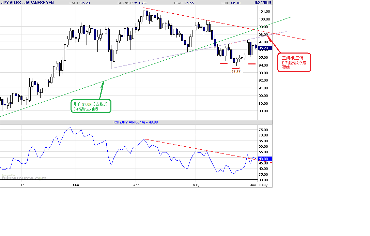Click the 92.00 price axis label
This screenshot has width=370, height=236.
tap(263, 80)
